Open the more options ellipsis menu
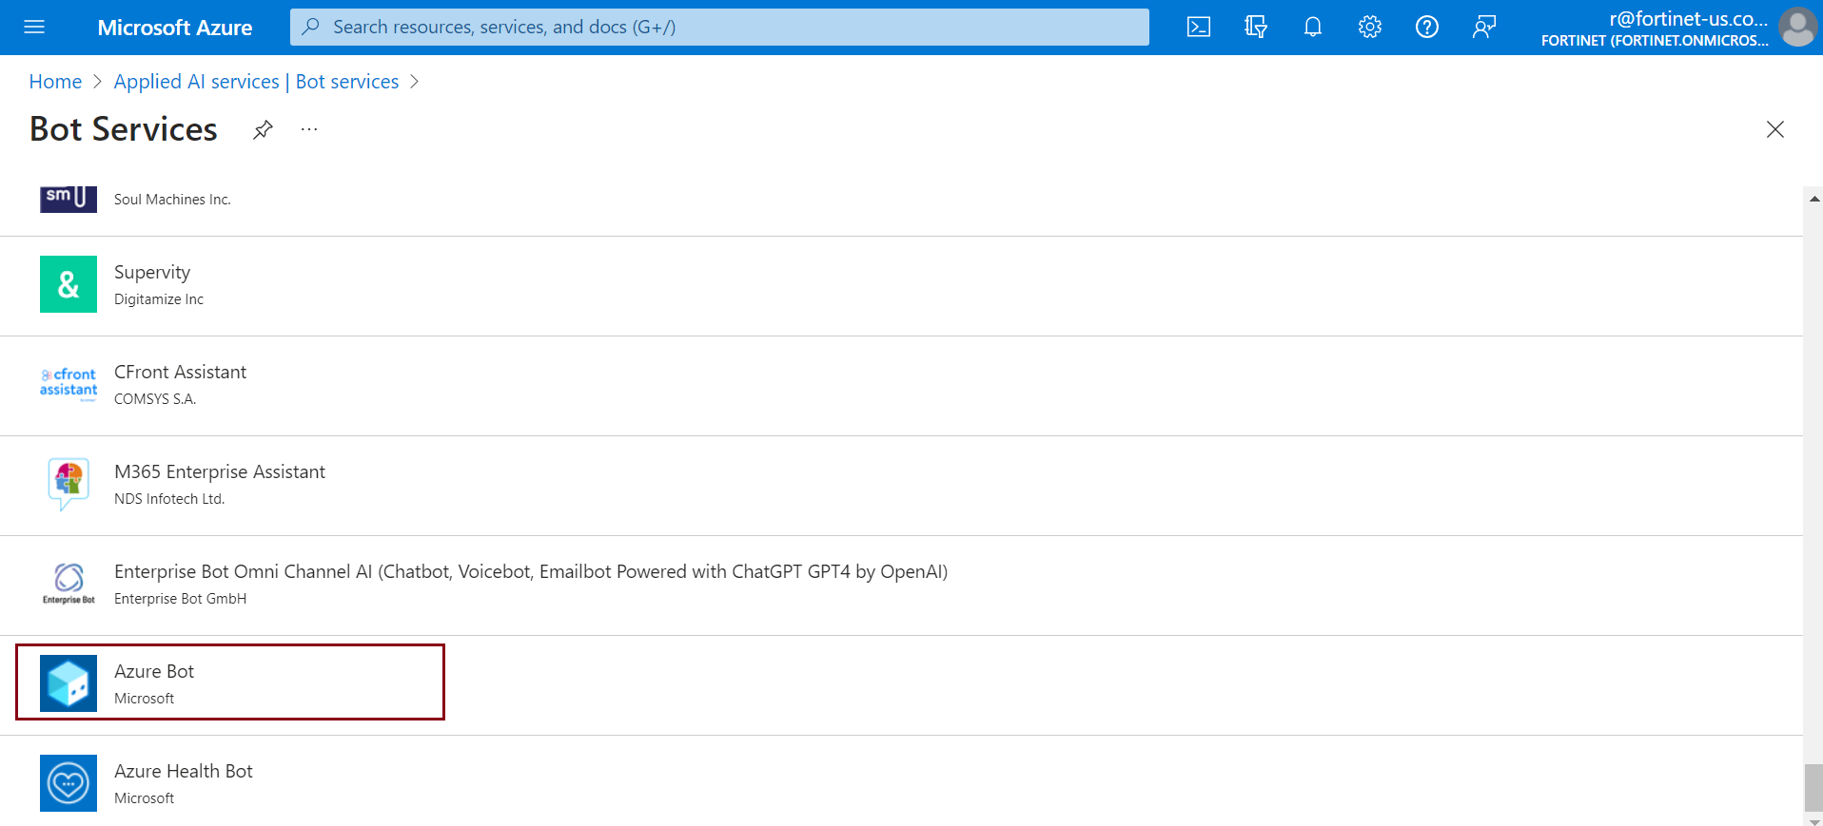The image size is (1823, 826). [309, 130]
